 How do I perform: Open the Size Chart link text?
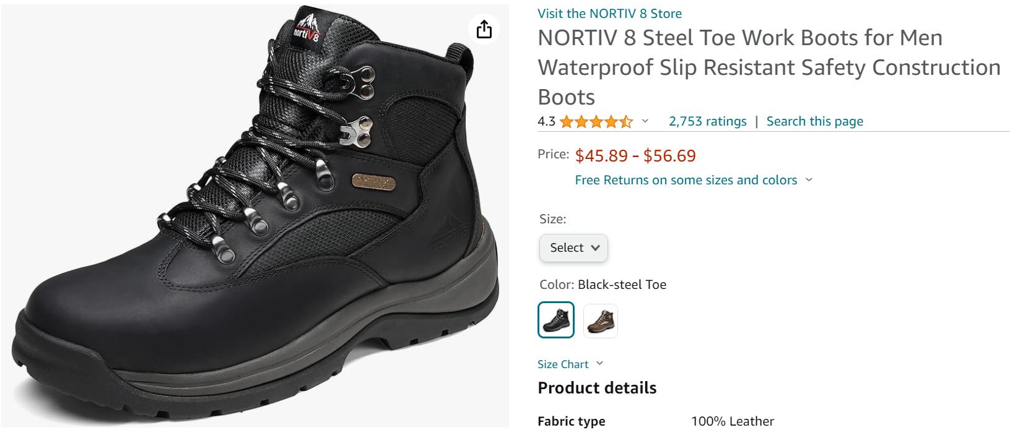[x=563, y=364]
